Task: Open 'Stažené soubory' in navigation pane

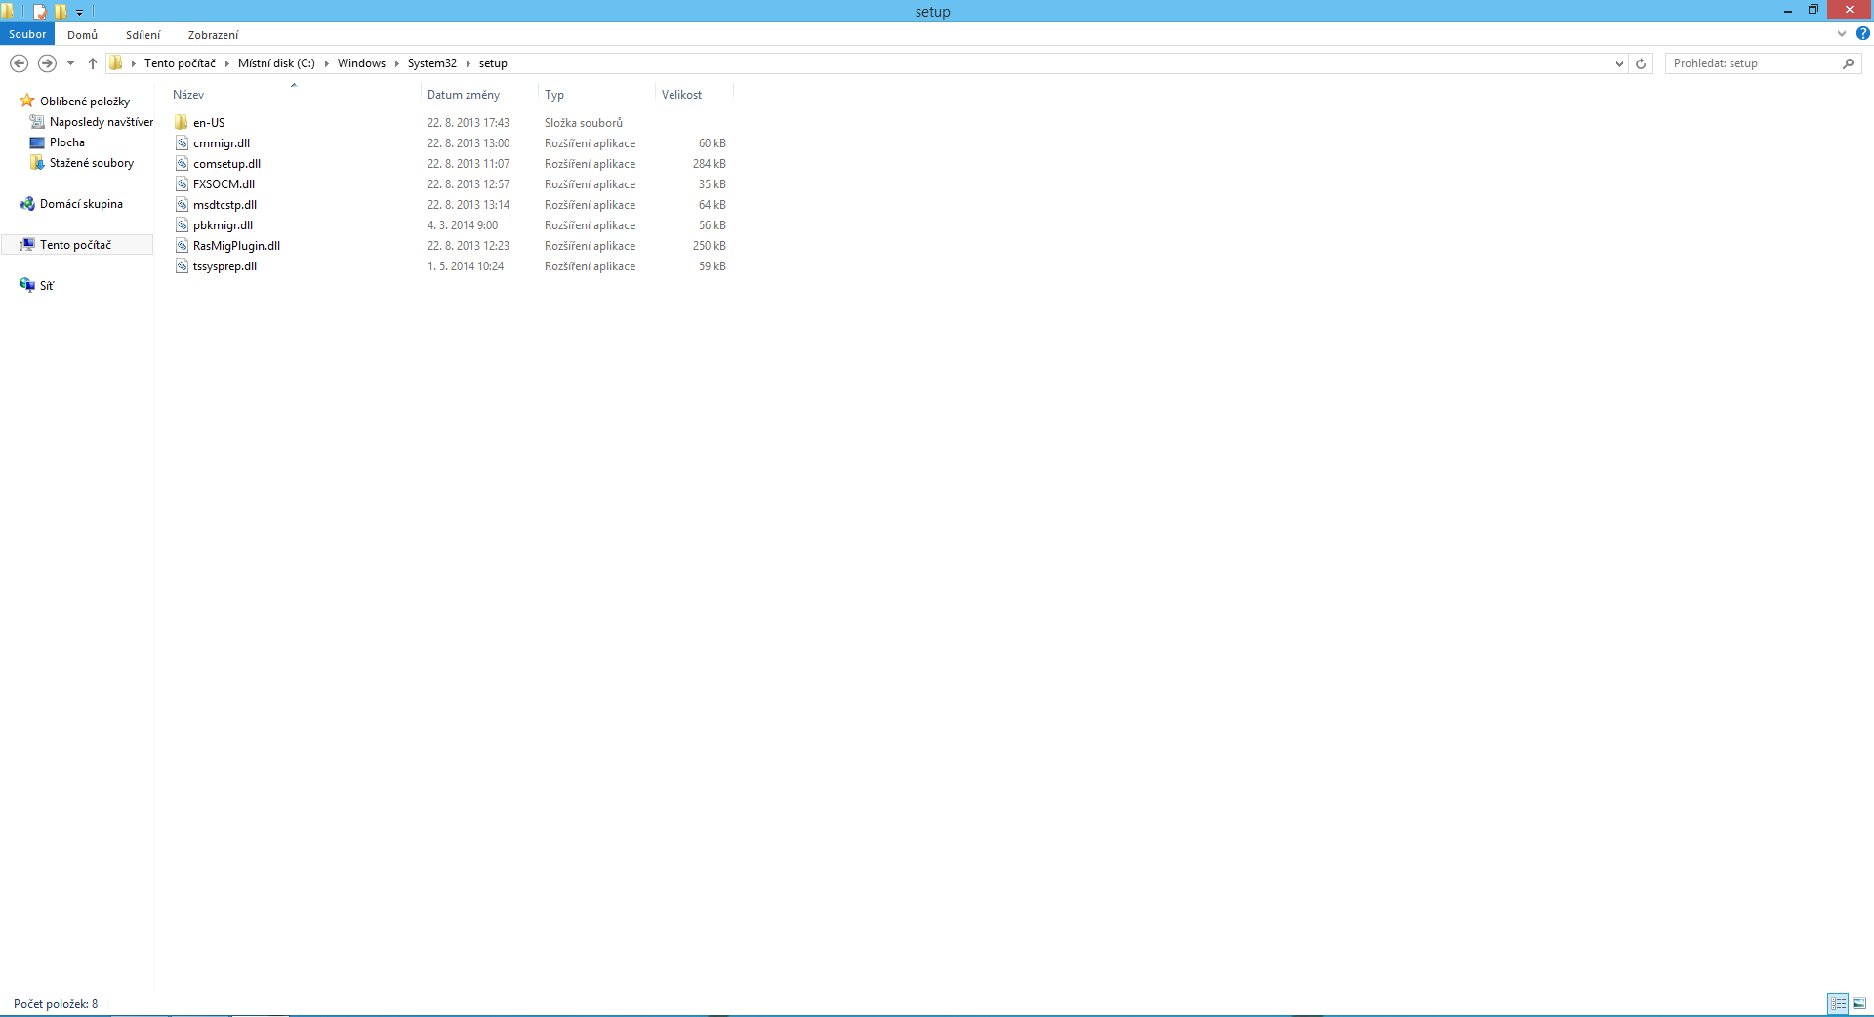Action: (x=92, y=163)
